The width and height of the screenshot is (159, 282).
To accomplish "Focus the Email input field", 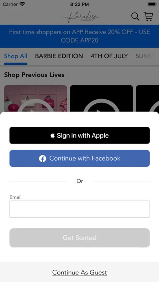I will pos(80,209).
